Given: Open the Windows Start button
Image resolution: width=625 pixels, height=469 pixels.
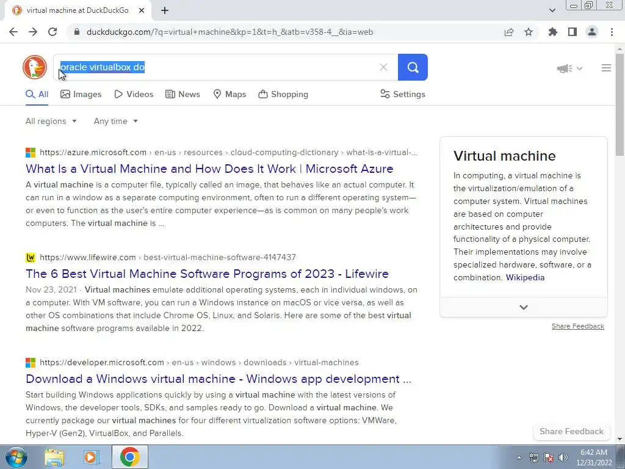Looking at the screenshot, I should pyautogui.click(x=16, y=457).
